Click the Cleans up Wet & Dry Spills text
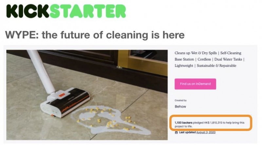 pos(196,53)
